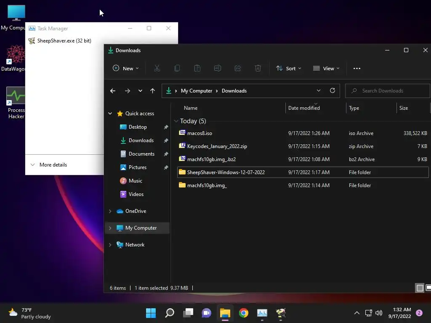Expand My Computer in navigation pane
The height and width of the screenshot is (323, 431).
coord(110,228)
